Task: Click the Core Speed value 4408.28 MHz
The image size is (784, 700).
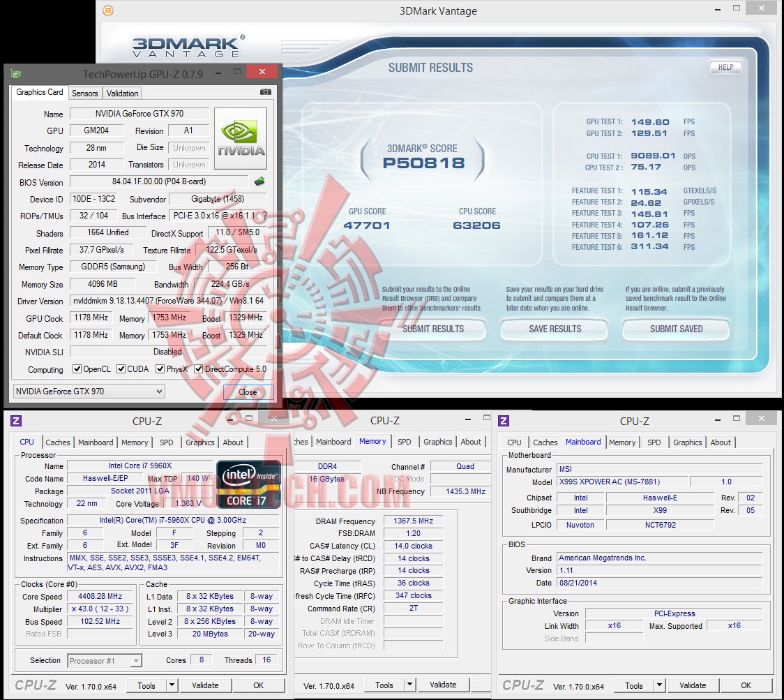Action: pos(100,596)
